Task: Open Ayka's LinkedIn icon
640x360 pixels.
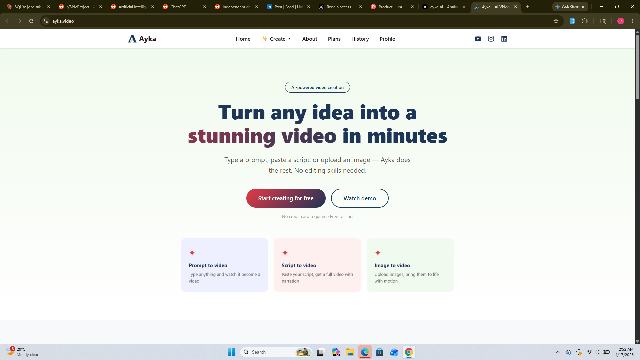Action: click(x=504, y=39)
